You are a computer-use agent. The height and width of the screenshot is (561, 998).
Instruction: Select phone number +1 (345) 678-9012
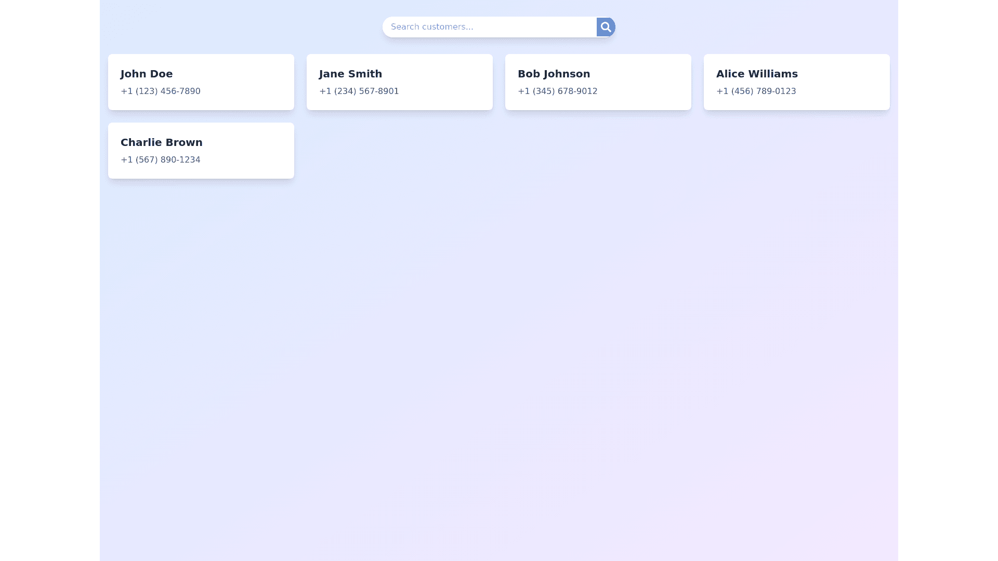click(x=557, y=91)
